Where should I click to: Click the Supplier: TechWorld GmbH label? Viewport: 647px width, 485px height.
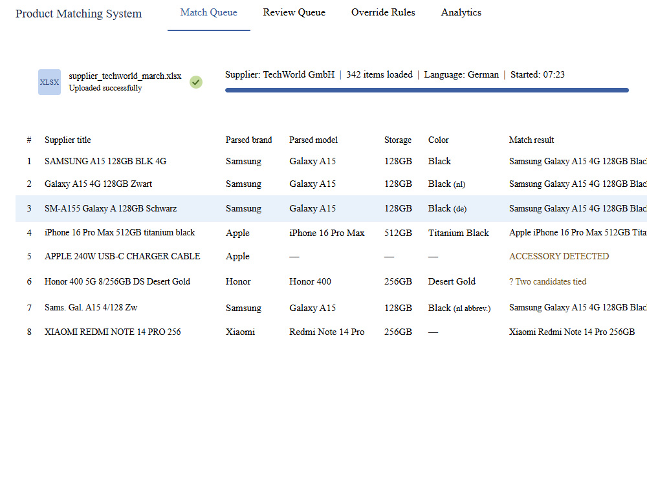tap(280, 74)
